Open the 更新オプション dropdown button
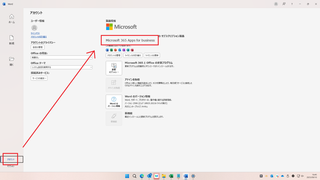Image resolution: width=320 pixels, height=180 pixels. (x=114, y=68)
